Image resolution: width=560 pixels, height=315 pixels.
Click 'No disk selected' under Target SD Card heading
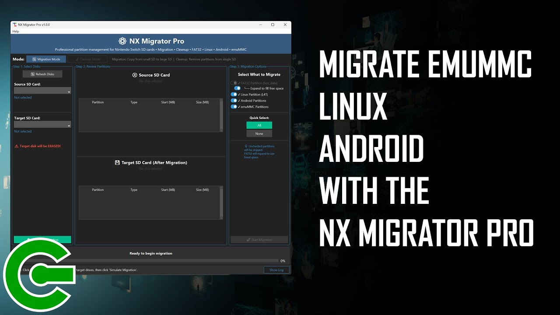point(151,168)
